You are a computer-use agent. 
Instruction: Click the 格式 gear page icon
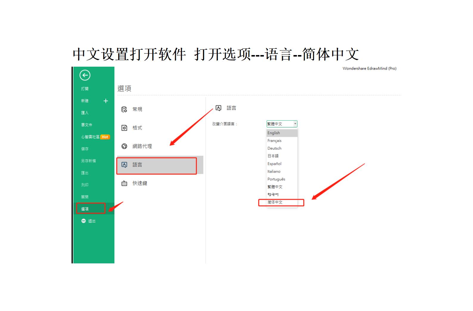pyautogui.click(x=124, y=128)
